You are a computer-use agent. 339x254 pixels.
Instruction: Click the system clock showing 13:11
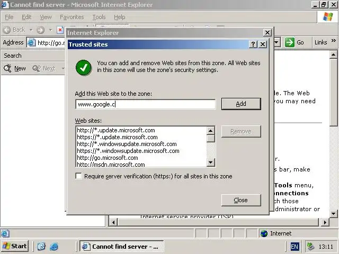(326, 247)
